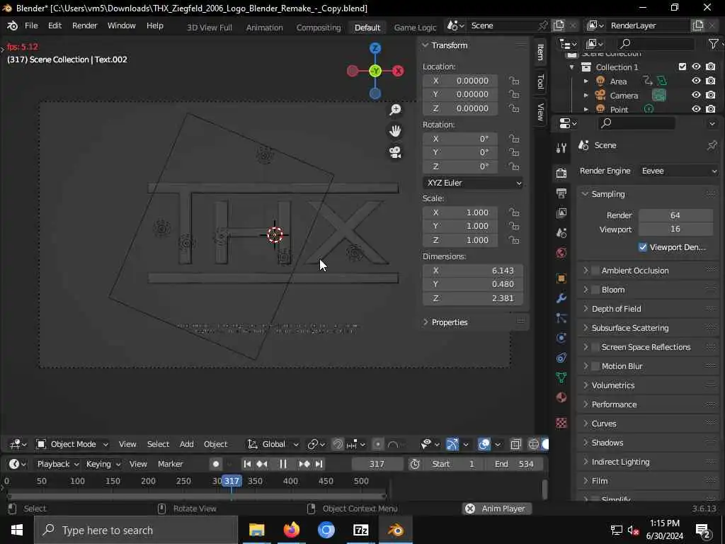Jump to the first frame button

point(247,464)
